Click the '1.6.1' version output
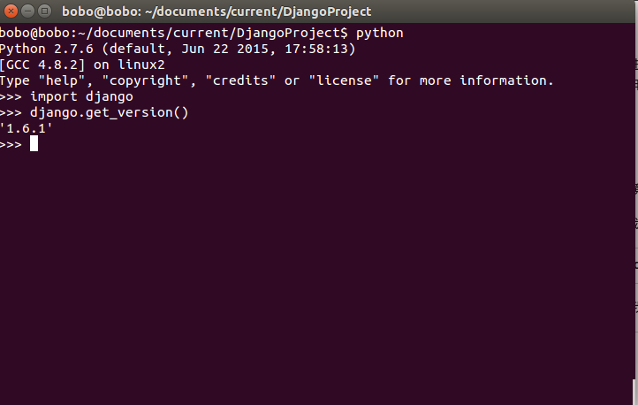The width and height of the screenshot is (638, 405). 27,128
